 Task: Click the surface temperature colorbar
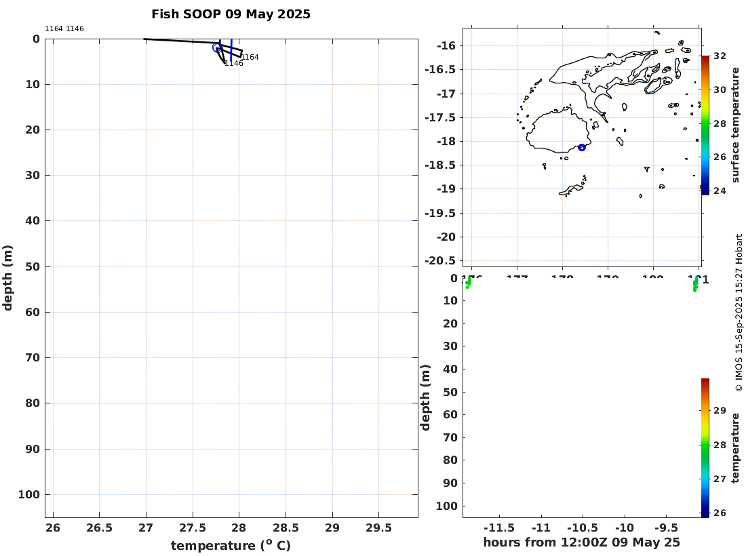tap(705, 125)
